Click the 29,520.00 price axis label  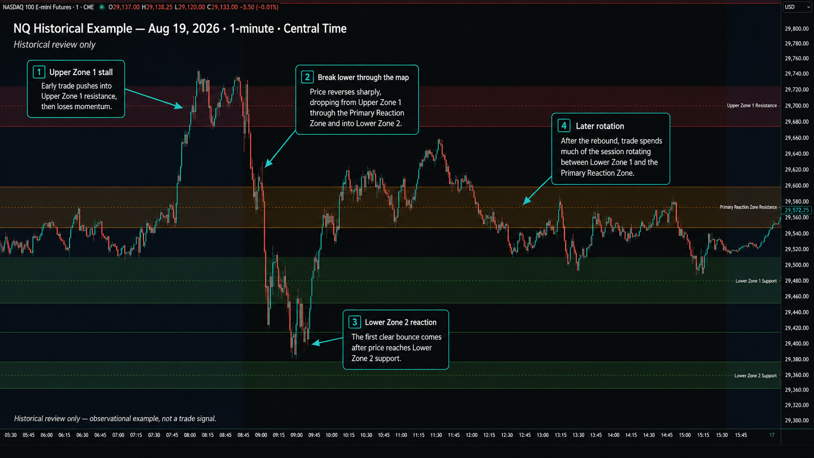pyautogui.click(x=796, y=249)
